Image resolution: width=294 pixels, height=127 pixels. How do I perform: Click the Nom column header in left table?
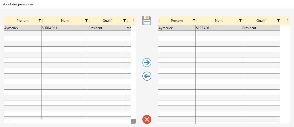[65, 21]
